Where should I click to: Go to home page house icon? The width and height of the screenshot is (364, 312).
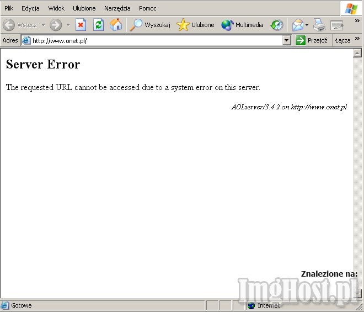(116, 25)
